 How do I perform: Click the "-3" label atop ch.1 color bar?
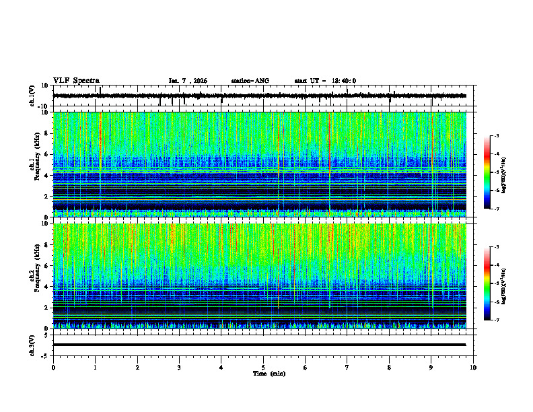click(x=496, y=135)
